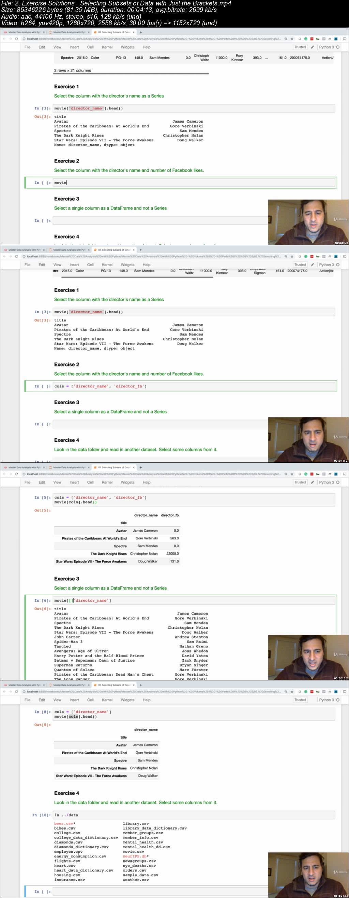Click 'Christopher Nolan' in In [5] output table
Viewport: 349px width, 898px height.
click(x=144, y=554)
